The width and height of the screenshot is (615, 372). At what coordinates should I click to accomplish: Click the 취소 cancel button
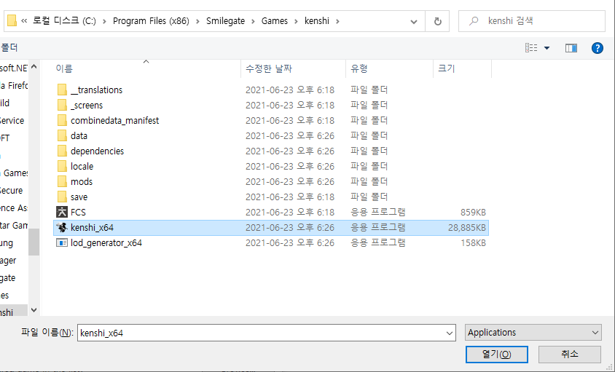click(x=569, y=354)
